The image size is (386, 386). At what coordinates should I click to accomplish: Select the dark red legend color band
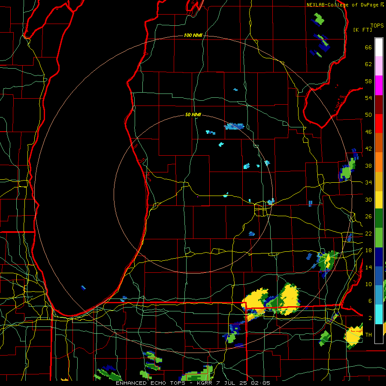379,105
